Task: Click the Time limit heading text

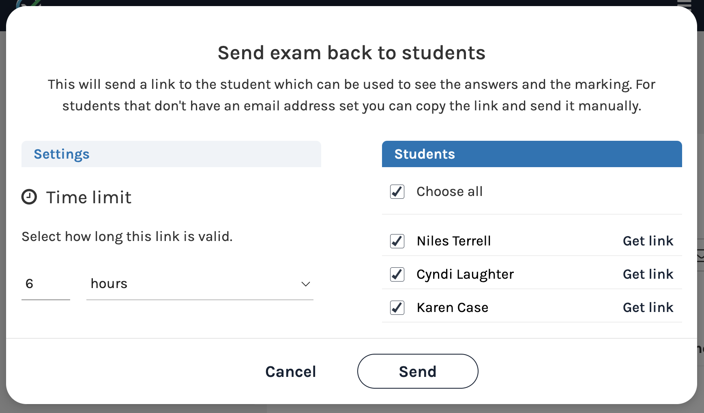Action: click(x=89, y=198)
